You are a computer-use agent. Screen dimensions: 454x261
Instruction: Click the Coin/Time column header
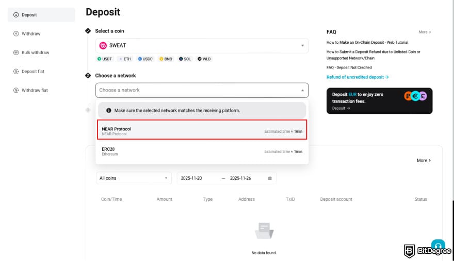[111, 199]
